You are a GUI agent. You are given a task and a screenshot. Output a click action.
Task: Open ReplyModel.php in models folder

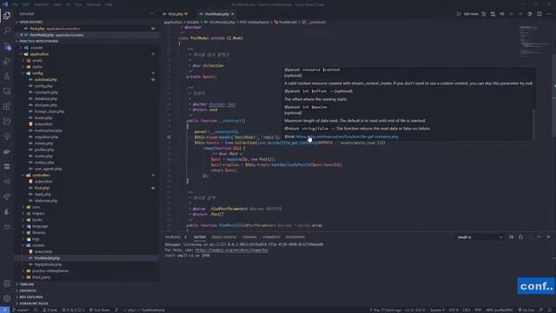48,264
